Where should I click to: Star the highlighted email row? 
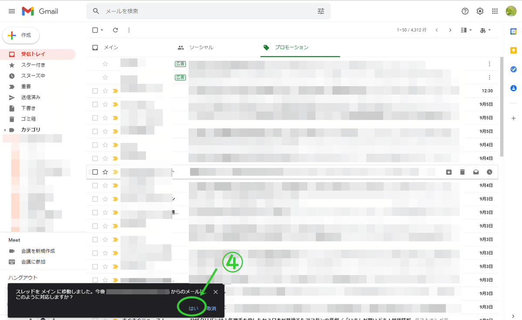pos(105,172)
